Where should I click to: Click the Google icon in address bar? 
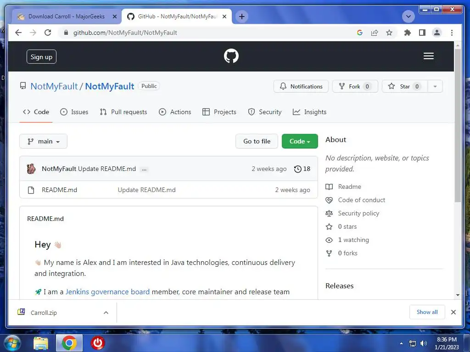click(360, 33)
